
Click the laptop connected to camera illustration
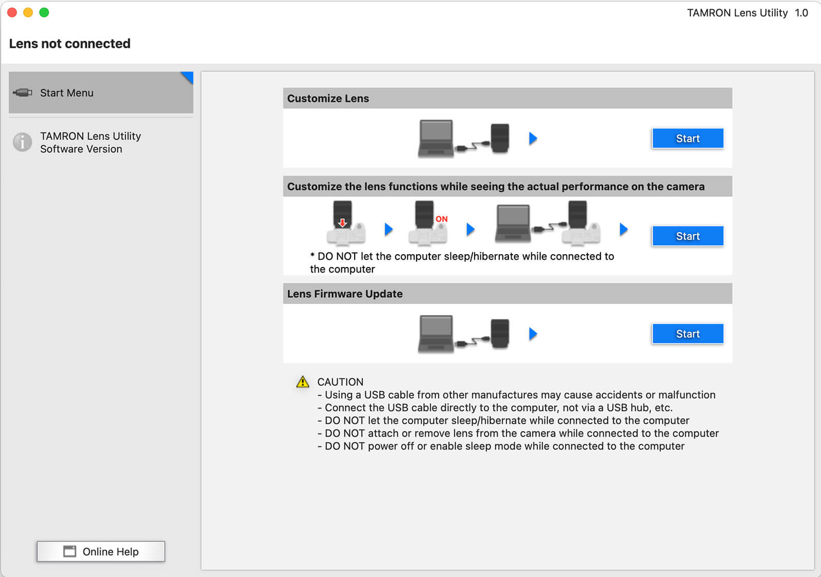[547, 224]
